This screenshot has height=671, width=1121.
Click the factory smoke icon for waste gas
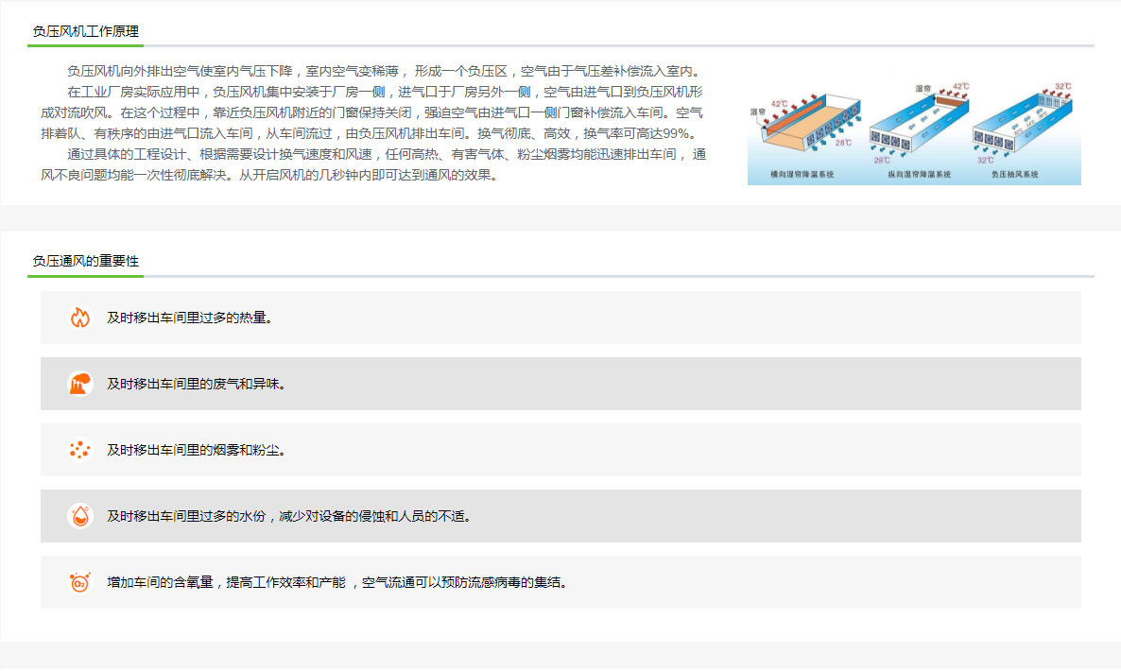click(x=79, y=384)
